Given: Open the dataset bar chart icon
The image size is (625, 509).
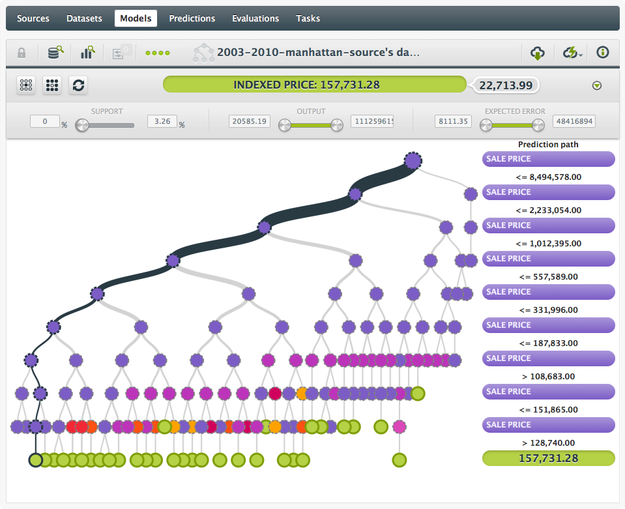Looking at the screenshot, I should click(x=87, y=53).
